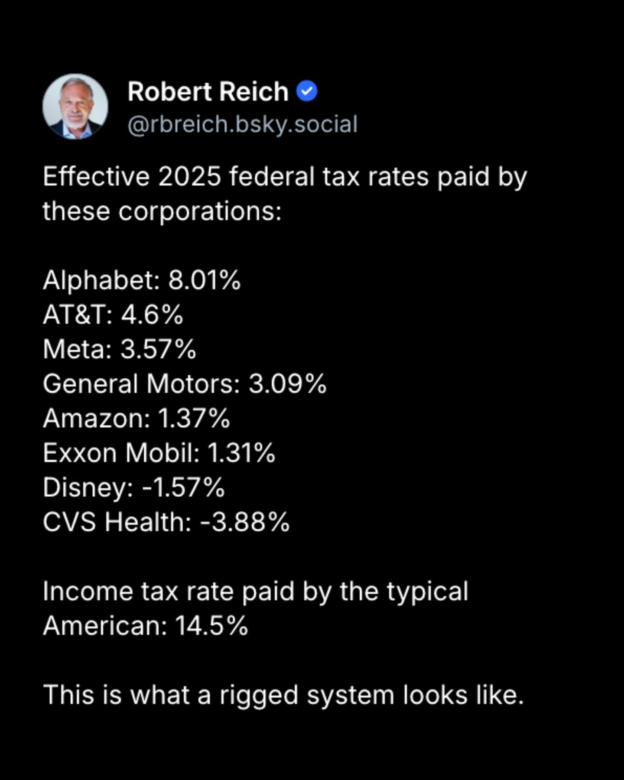This screenshot has width=624, height=780.
Task: Select the American: 14.5% line
Action: [146, 626]
